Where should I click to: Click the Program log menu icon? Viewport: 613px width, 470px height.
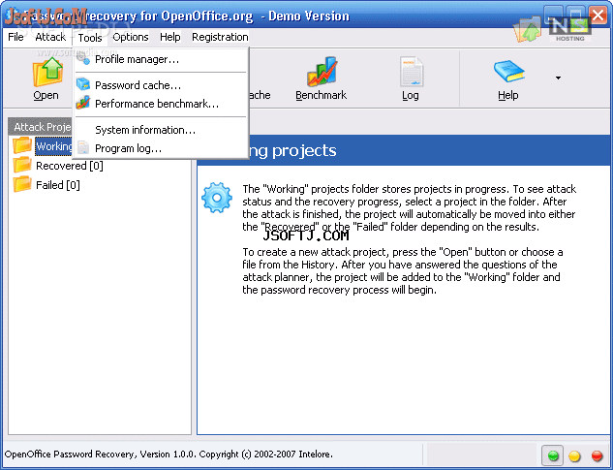click(x=83, y=148)
